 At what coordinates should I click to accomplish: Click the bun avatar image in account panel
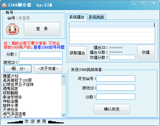pos(13,29)
